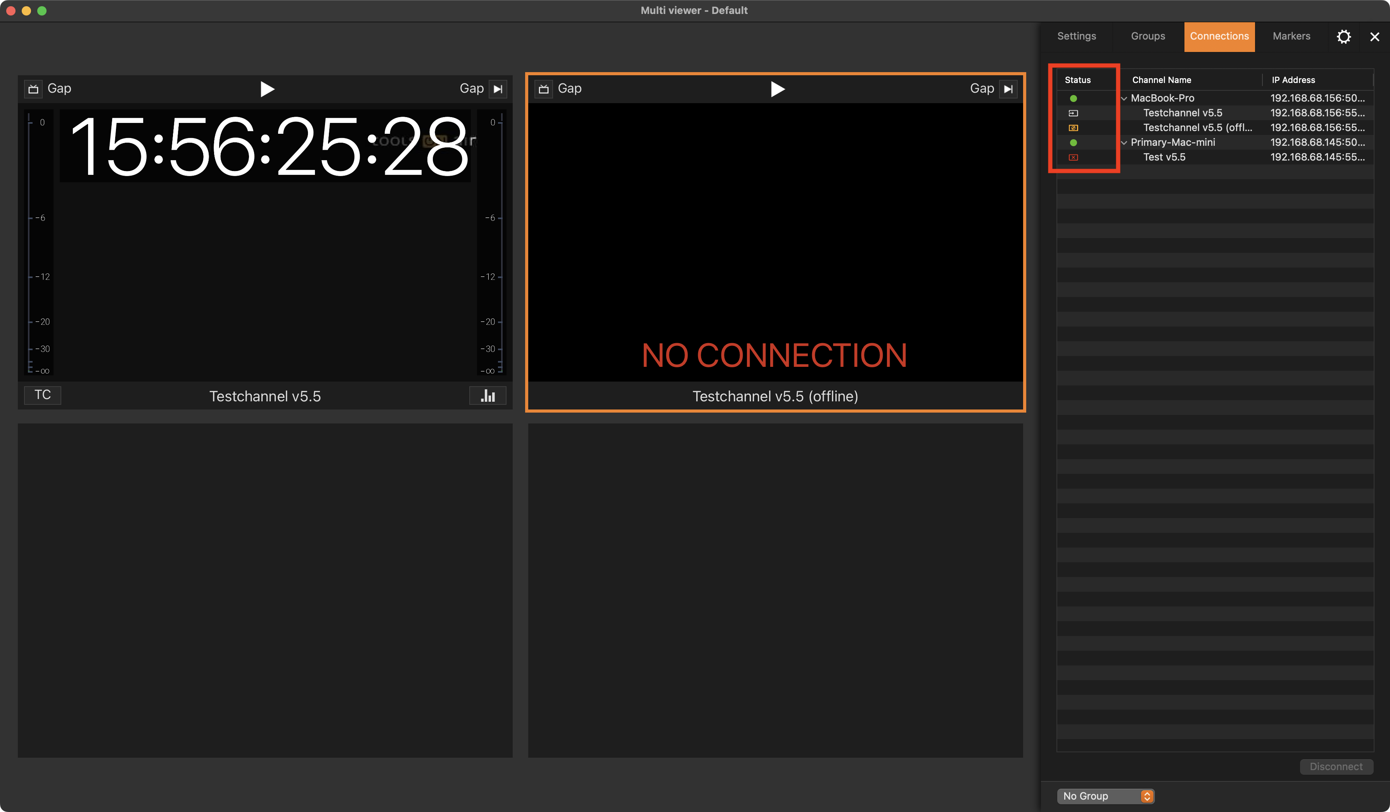This screenshot has width=1390, height=812.
Task: Close the side panel with X
Action: tap(1374, 37)
